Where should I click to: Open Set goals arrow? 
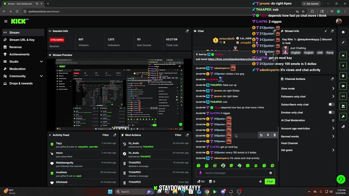(333, 150)
